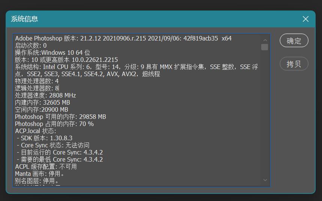Click the 空闲内存:20900 MB line
Image resolution: width=322 pixels, height=201 pixels.
pos(42,110)
